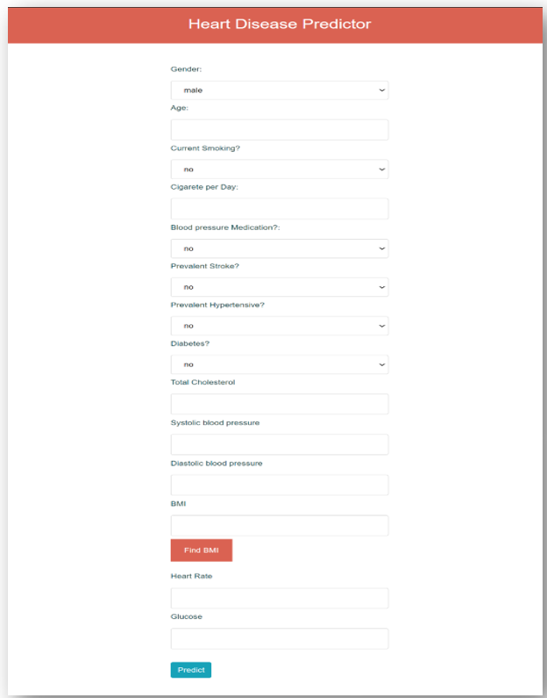Screen dimensions: 547x698
Task: Select the Heart Rate input field
Action: (x=280, y=598)
